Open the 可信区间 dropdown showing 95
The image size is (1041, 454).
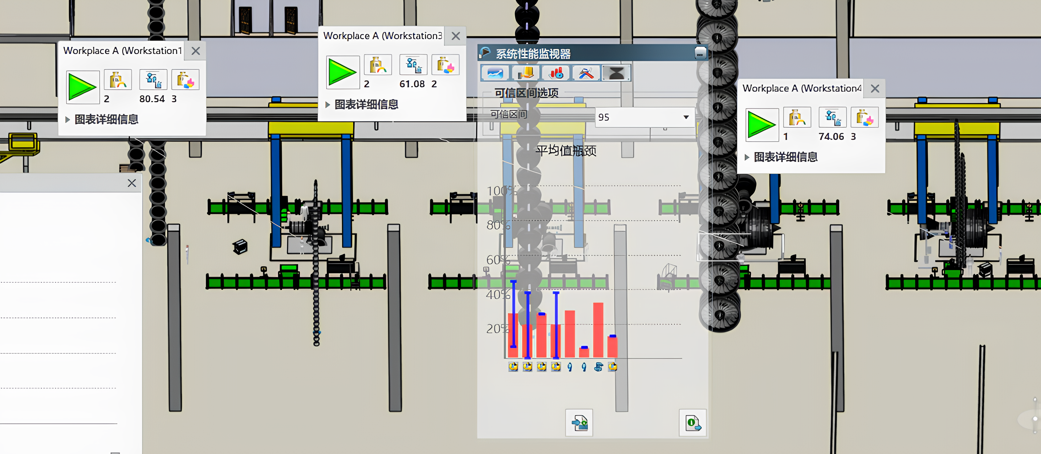point(685,117)
